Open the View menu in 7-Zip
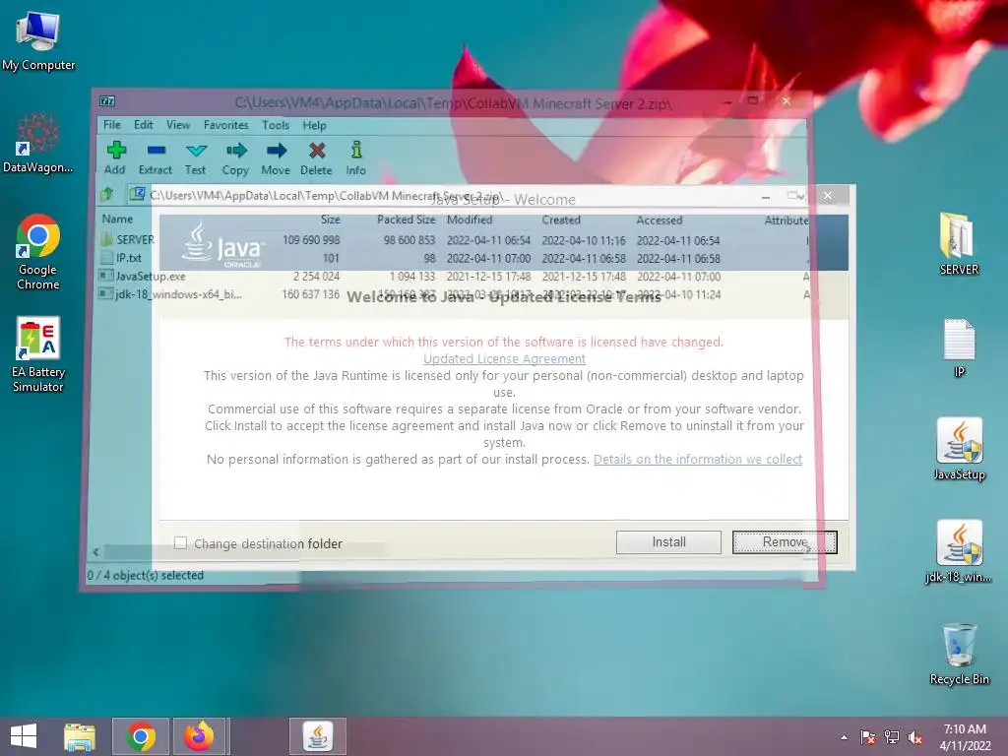The height and width of the screenshot is (756, 1008). pos(178,125)
